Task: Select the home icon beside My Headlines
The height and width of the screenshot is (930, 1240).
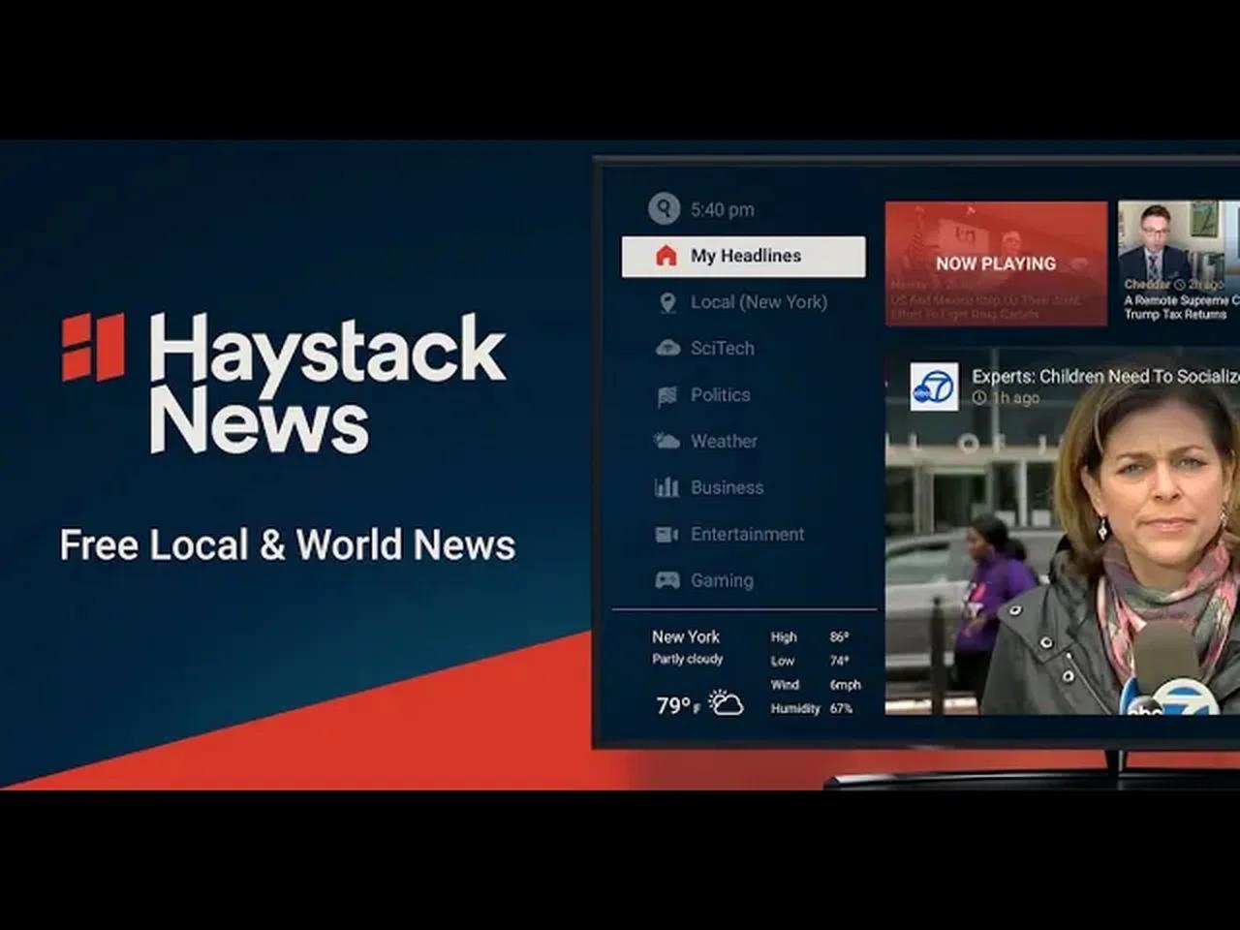Action: pyautogui.click(x=666, y=255)
